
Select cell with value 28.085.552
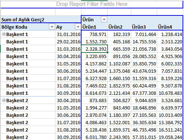pos(144,56)
